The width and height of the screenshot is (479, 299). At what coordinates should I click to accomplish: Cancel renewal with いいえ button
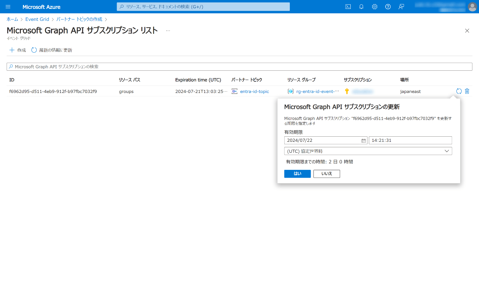coord(327,174)
